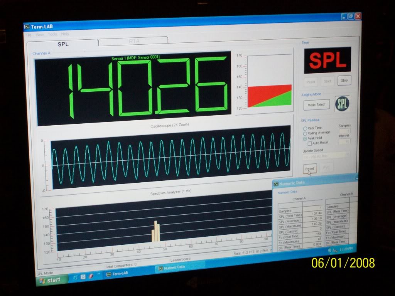The image size is (395, 296).
Task: Click the Reset button under Update Speed
Action: (x=310, y=169)
